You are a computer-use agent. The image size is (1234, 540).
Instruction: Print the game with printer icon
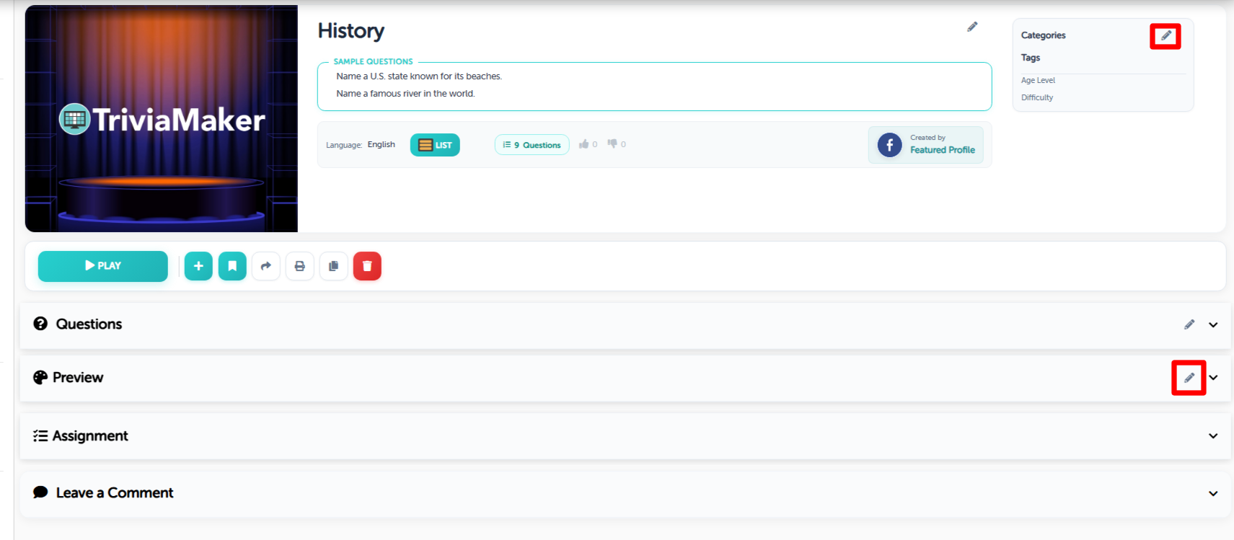coord(300,266)
